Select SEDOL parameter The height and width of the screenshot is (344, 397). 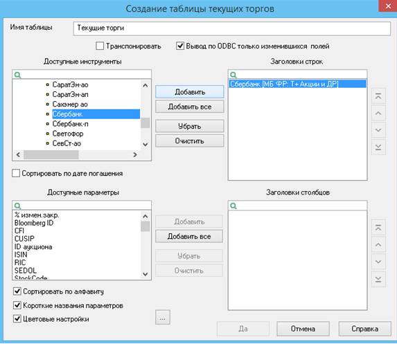pyautogui.click(x=26, y=271)
